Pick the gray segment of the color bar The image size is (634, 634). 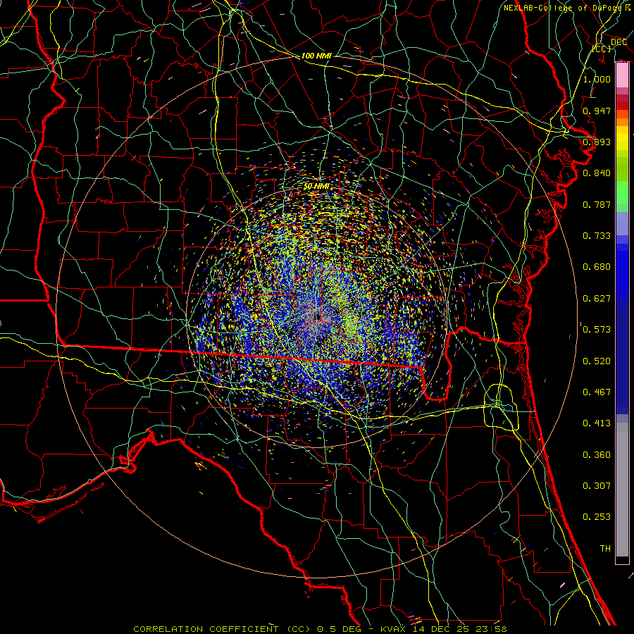click(622, 490)
